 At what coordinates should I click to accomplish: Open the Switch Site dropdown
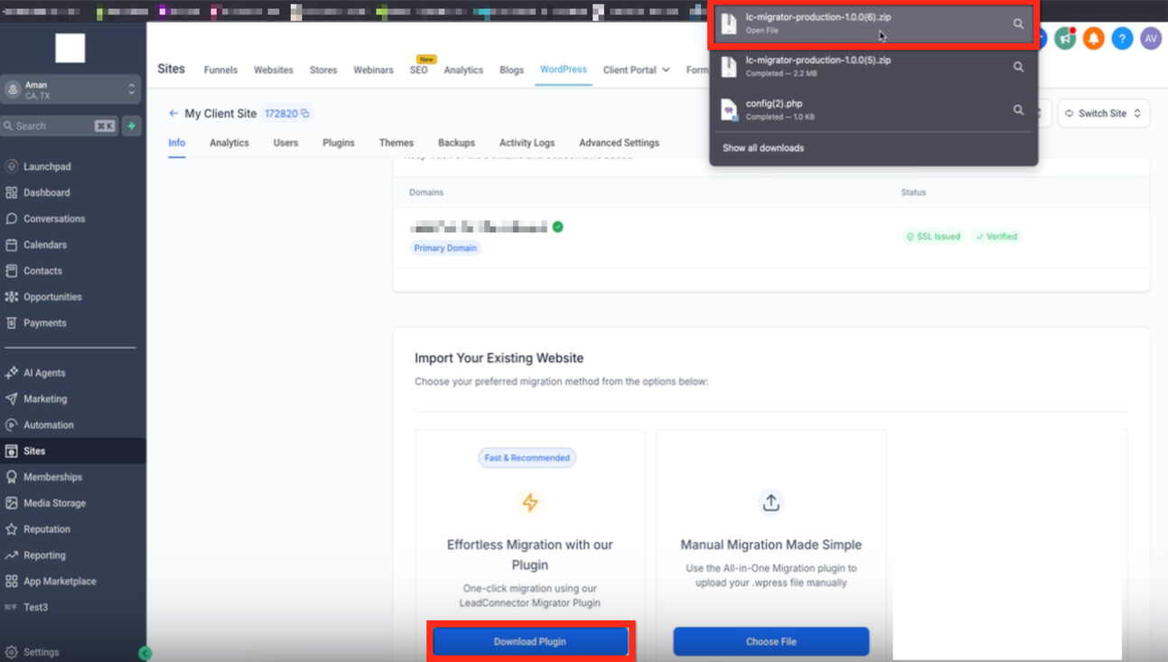1103,113
